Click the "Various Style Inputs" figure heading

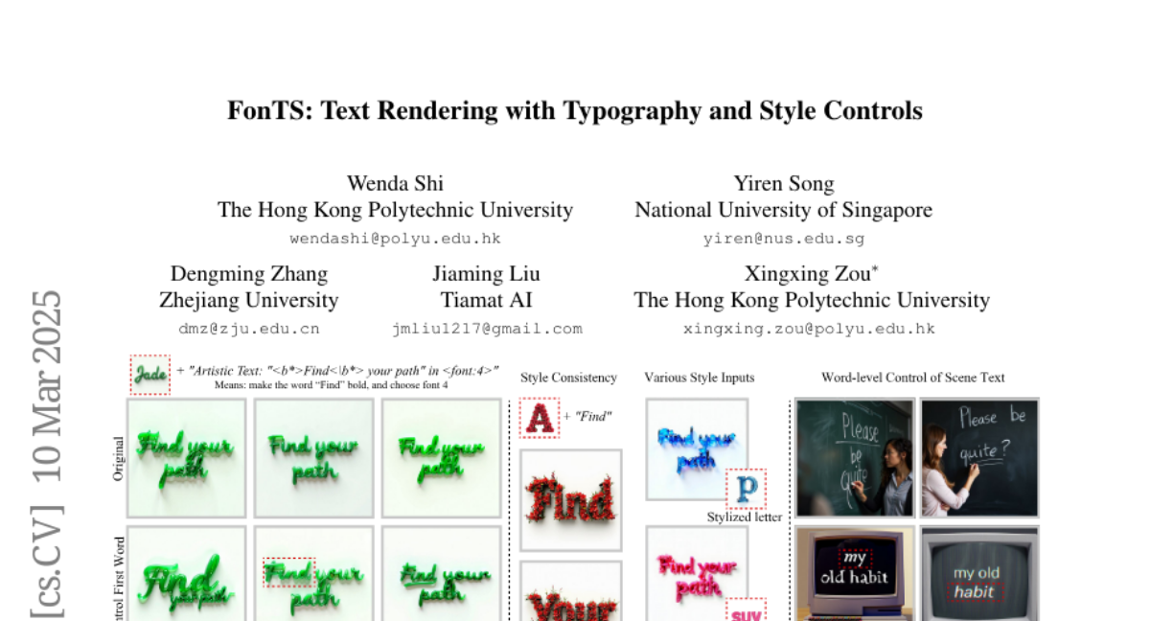click(x=700, y=378)
